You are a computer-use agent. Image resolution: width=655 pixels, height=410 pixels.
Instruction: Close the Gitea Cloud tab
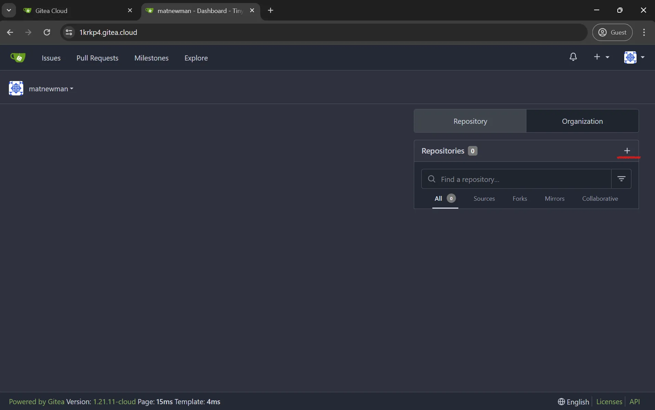[130, 11]
